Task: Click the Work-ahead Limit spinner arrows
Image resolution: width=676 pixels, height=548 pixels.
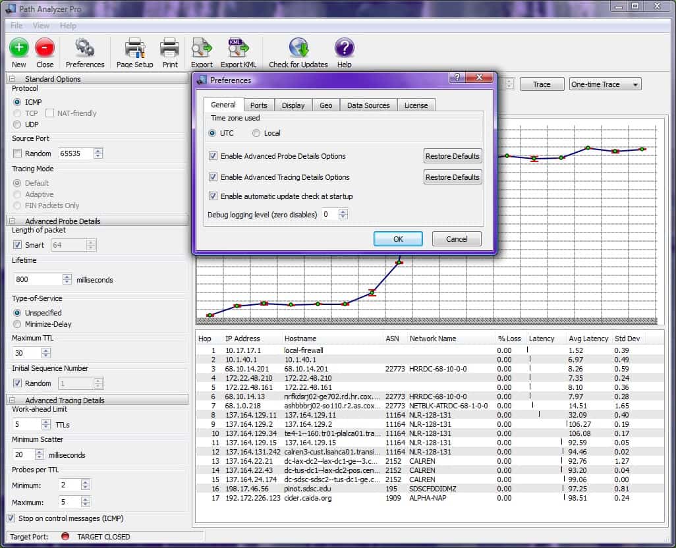Action: pyautogui.click(x=46, y=424)
